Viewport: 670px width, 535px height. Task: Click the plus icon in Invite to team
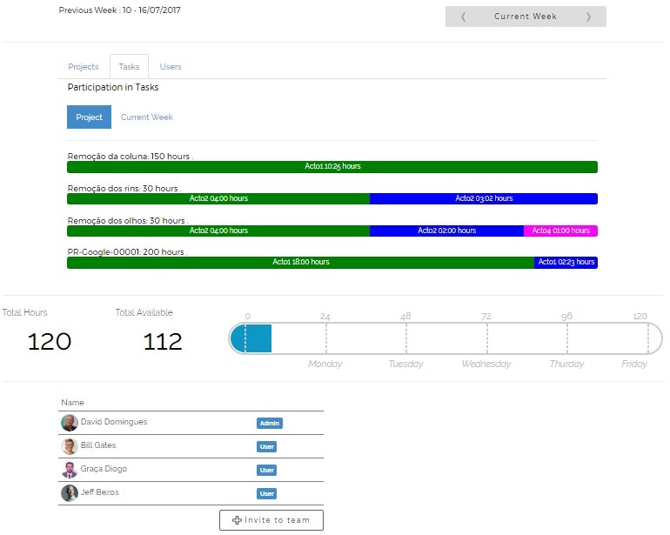click(237, 520)
